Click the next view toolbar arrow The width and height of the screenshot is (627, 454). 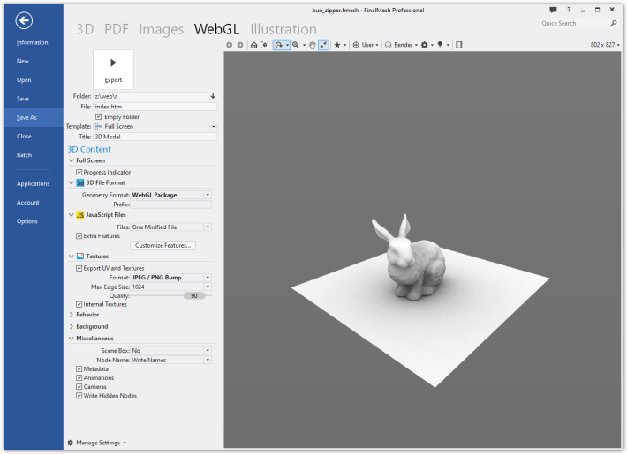[240, 45]
